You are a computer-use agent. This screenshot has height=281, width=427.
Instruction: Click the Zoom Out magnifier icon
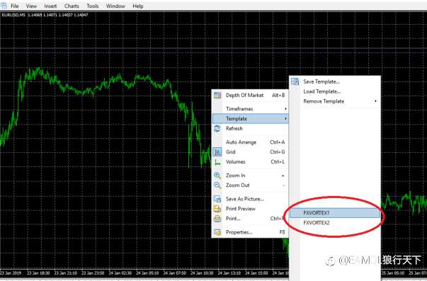pyautogui.click(x=217, y=185)
